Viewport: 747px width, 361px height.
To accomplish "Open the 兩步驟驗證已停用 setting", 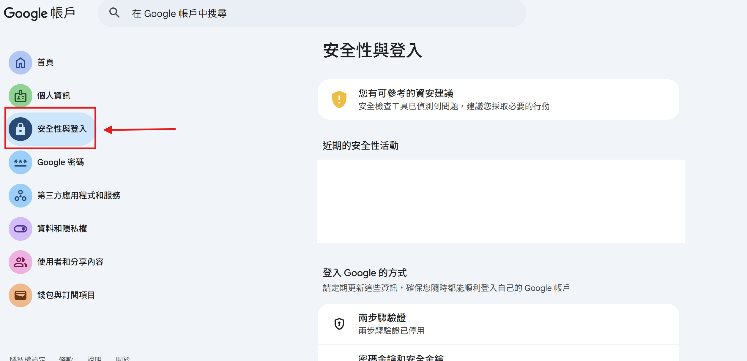I will pyautogui.click(x=498, y=324).
